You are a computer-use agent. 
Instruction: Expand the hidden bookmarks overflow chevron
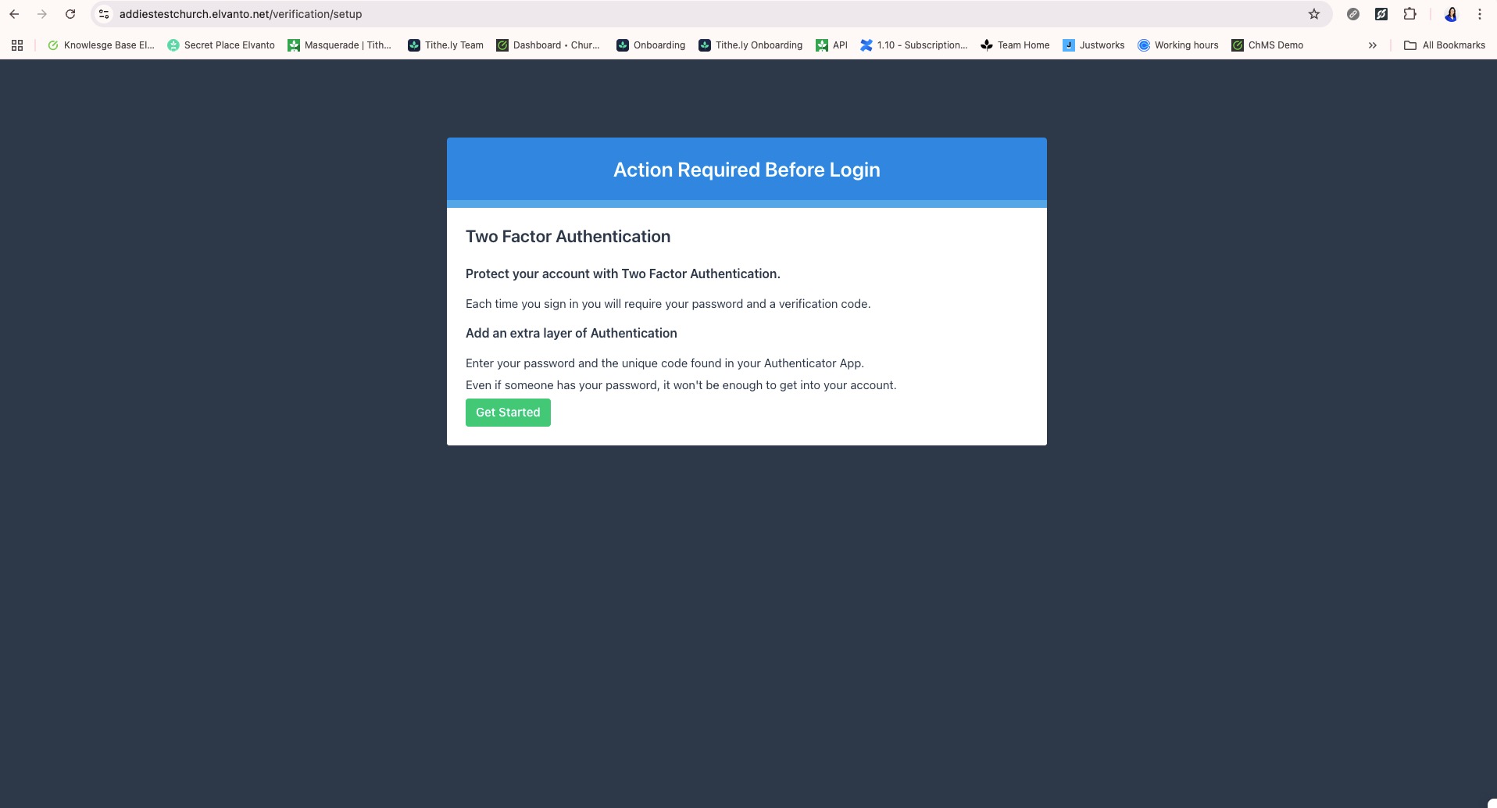point(1372,45)
